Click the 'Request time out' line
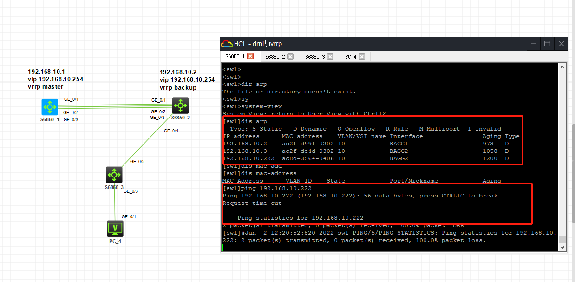Image resolution: width=575 pixels, height=282 pixels. click(x=252, y=203)
